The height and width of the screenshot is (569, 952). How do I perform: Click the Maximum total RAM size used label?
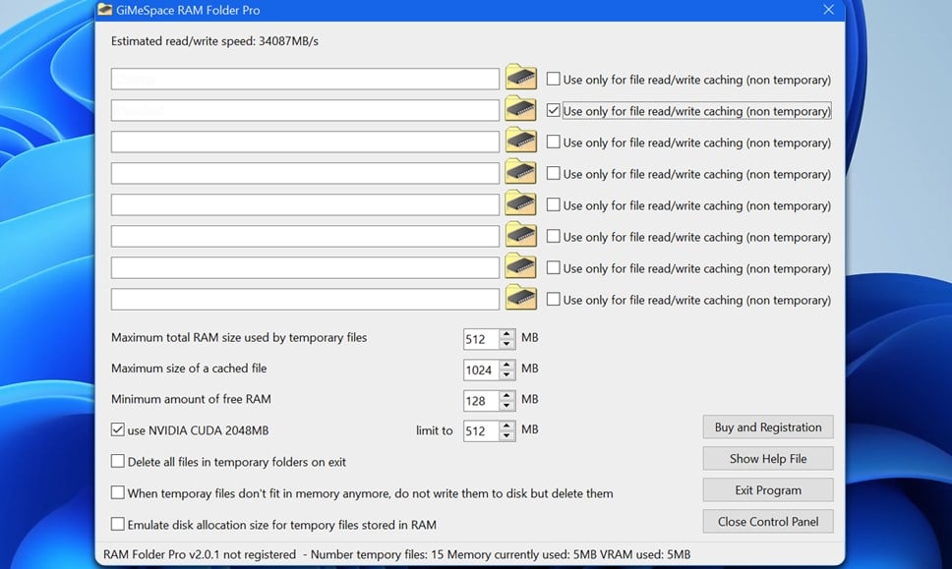(x=239, y=338)
